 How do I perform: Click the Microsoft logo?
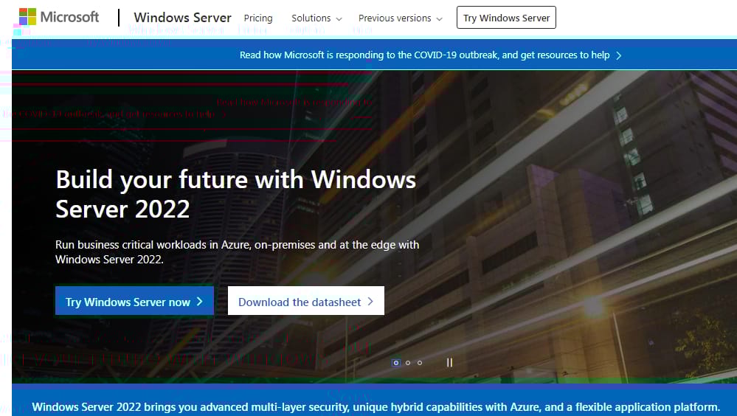point(59,17)
